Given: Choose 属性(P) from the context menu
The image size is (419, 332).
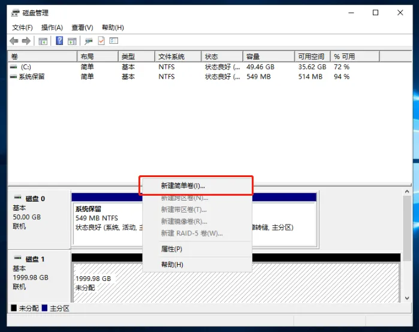Looking at the screenshot, I should (197, 249).
